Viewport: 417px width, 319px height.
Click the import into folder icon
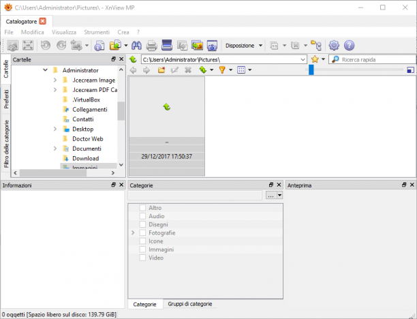tap(115, 46)
